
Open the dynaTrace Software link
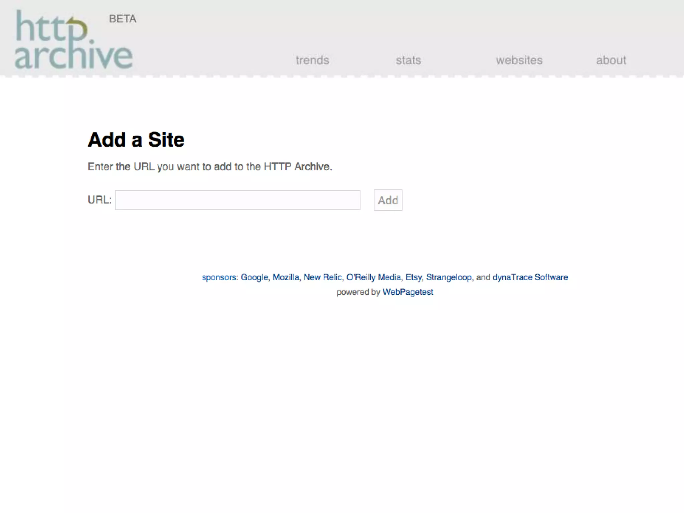tap(530, 277)
